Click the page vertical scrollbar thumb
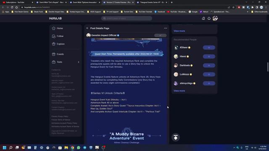The image size is (269, 151). 267,67
